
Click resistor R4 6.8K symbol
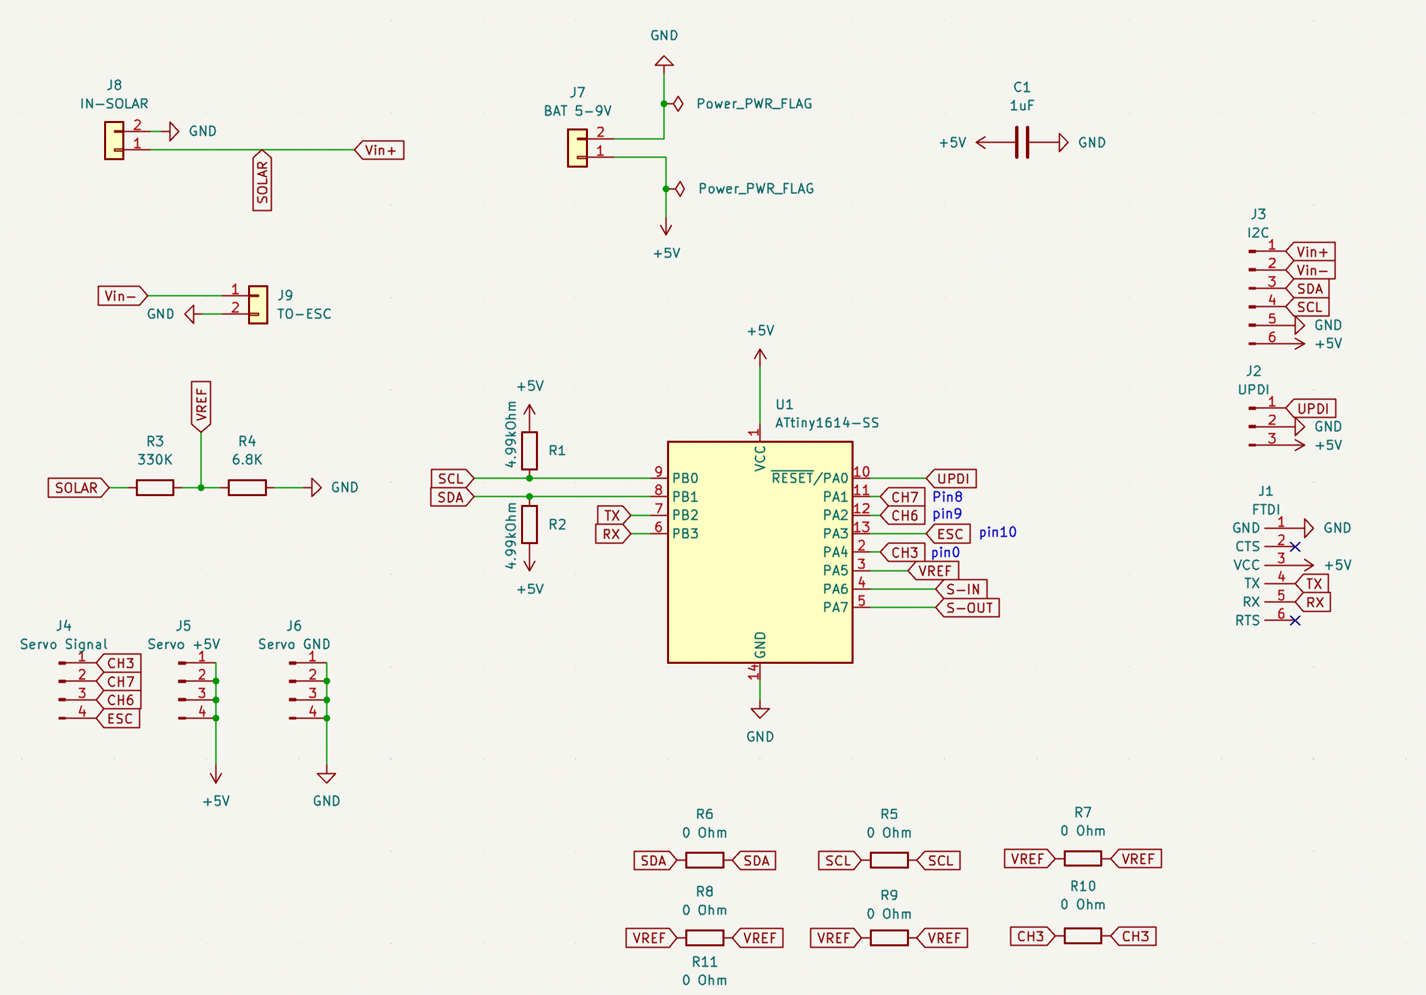coord(247,487)
